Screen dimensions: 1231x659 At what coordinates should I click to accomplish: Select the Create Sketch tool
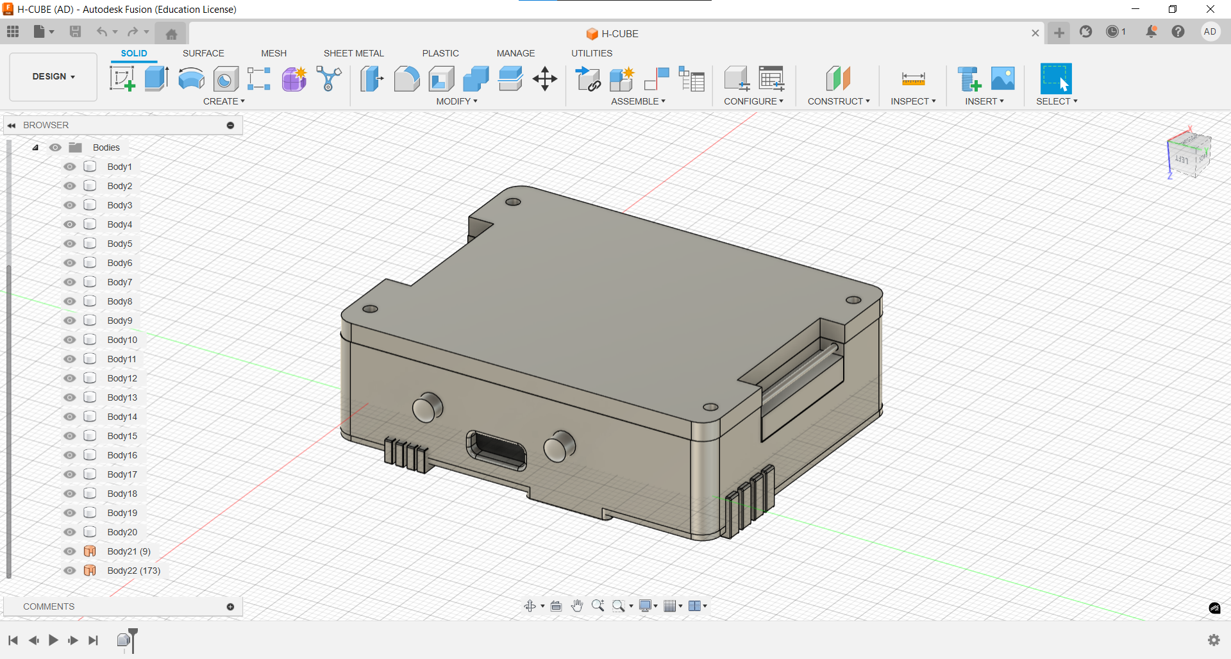coord(122,79)
